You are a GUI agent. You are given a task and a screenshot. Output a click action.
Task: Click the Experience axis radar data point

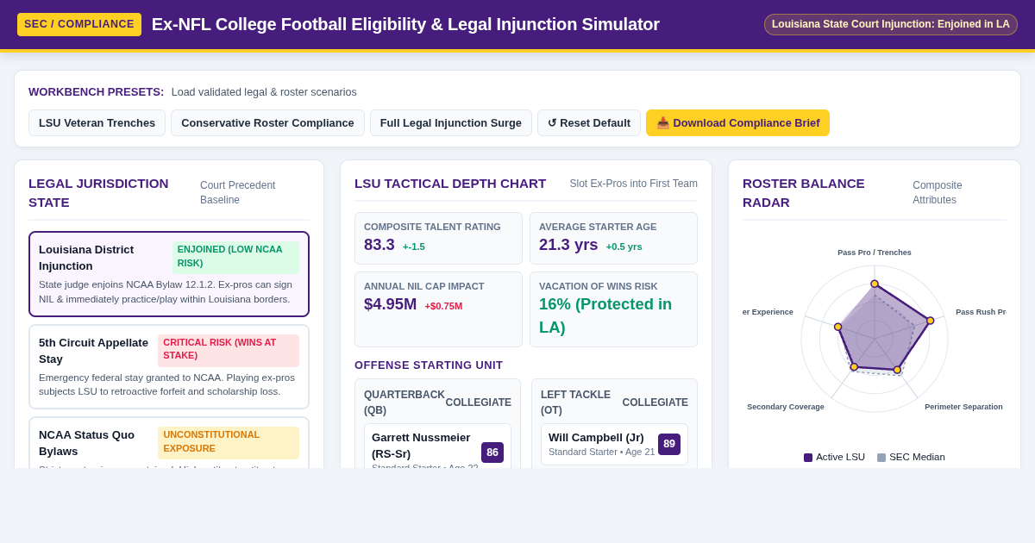837,327
